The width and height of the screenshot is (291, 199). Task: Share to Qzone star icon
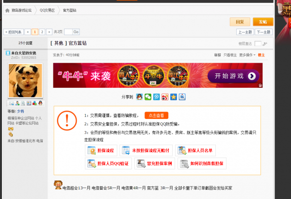pyautogui.click(x=174, y=97)
